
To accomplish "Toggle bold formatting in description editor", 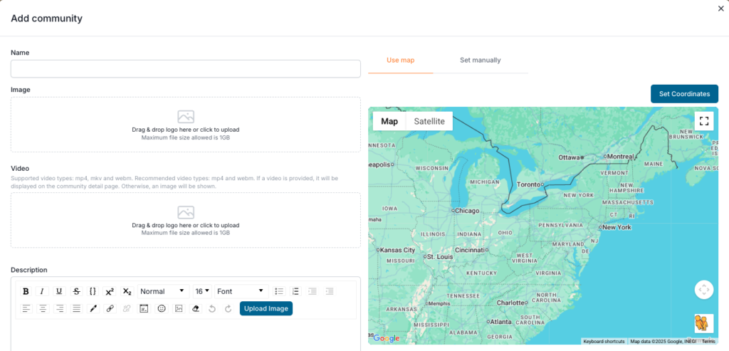I will (x=26, y=291).
